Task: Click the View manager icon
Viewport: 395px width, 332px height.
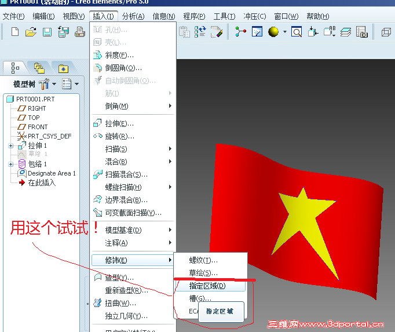Action: point(362,32)
